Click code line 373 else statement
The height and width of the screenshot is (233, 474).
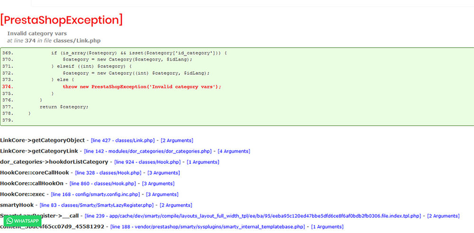pyautogui.click(x=63, y=80)
